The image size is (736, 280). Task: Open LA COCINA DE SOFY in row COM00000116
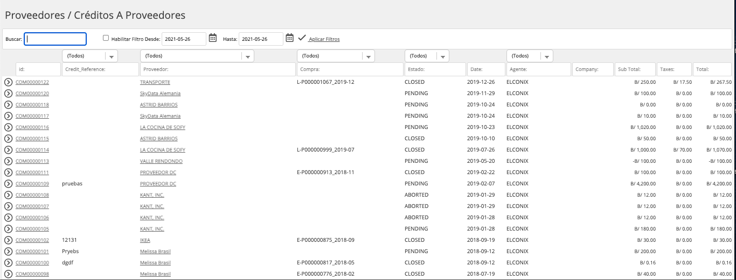click(x=163, y=127)
